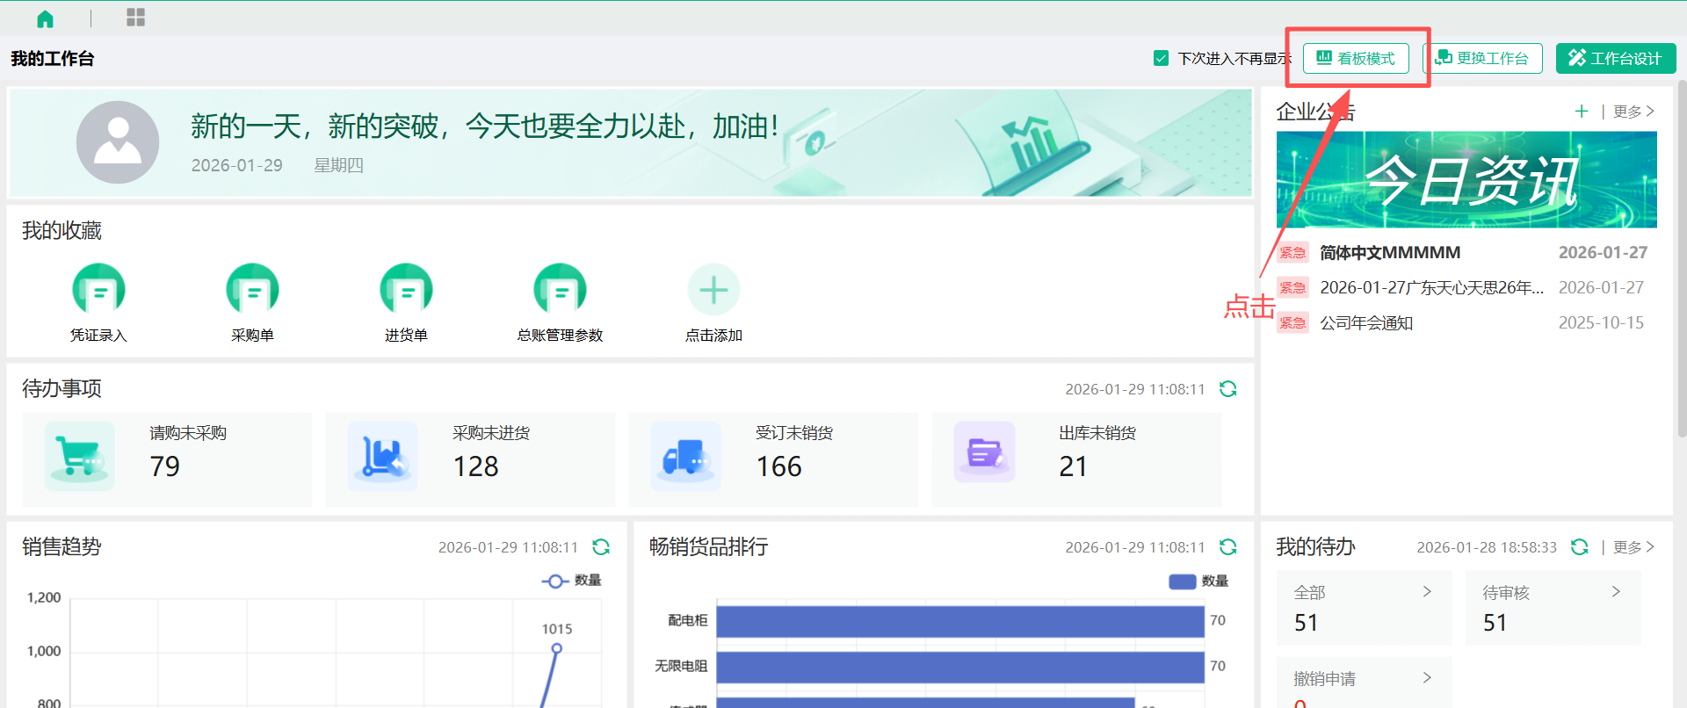This screenshot has width=1687, height=708.
Task: Click the green home icon
Action: [x=46, y=18]
